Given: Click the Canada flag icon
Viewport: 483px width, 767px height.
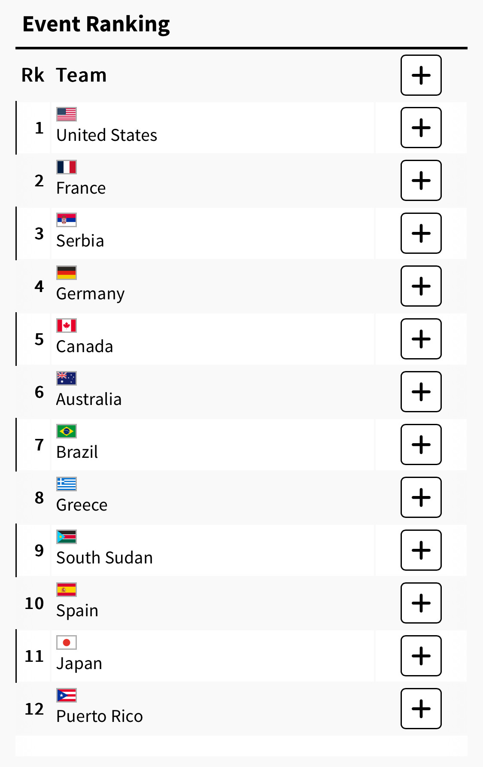Looking at the screenshot, I should click(67, 326).
